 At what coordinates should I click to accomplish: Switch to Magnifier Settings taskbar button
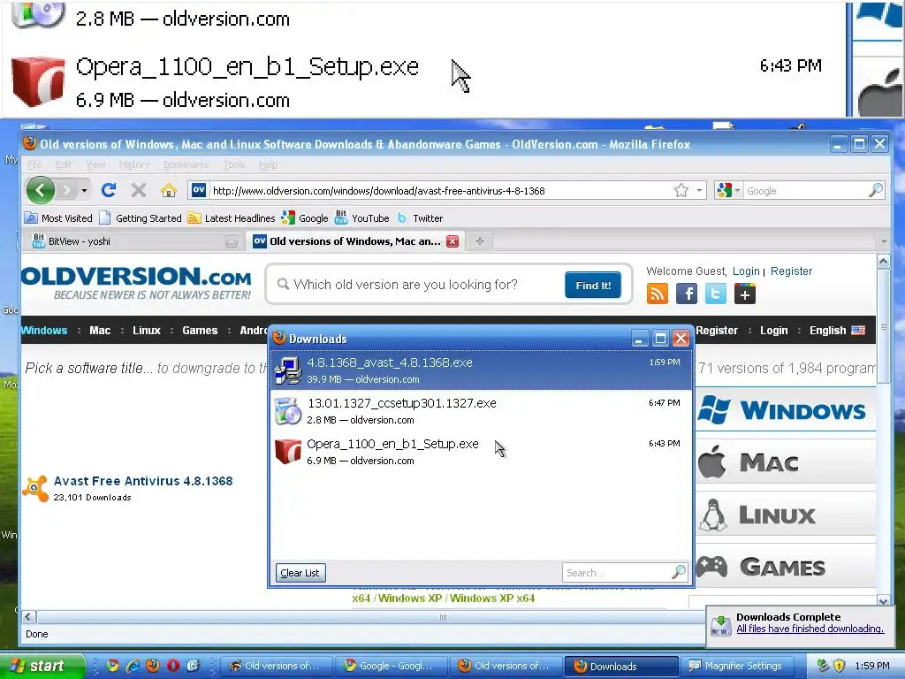[736, 666]
